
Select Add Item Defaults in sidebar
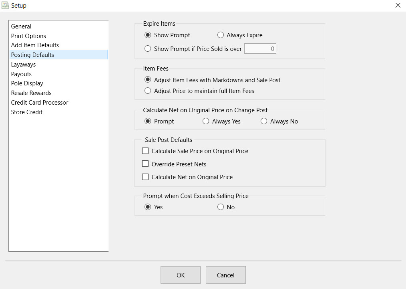35,45
